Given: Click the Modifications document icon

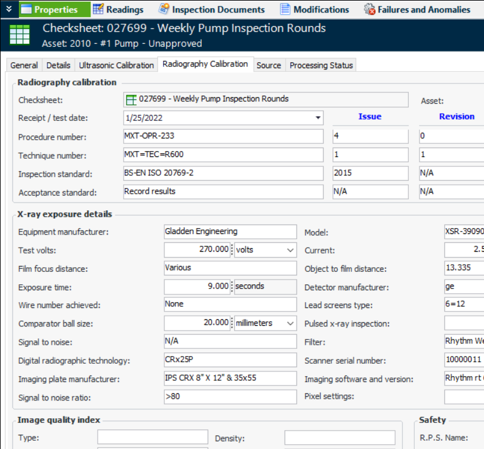Looking at the screenshot, I should point(285,9).
